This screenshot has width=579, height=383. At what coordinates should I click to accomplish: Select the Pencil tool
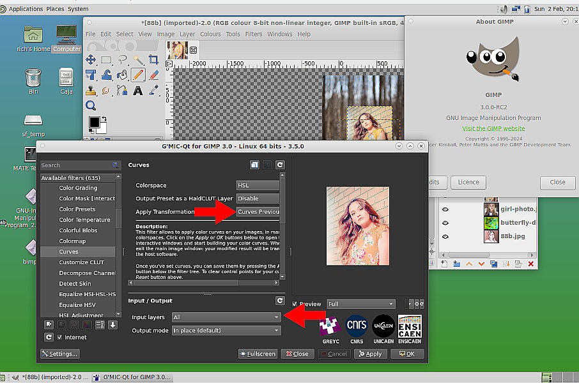(138, 75)
